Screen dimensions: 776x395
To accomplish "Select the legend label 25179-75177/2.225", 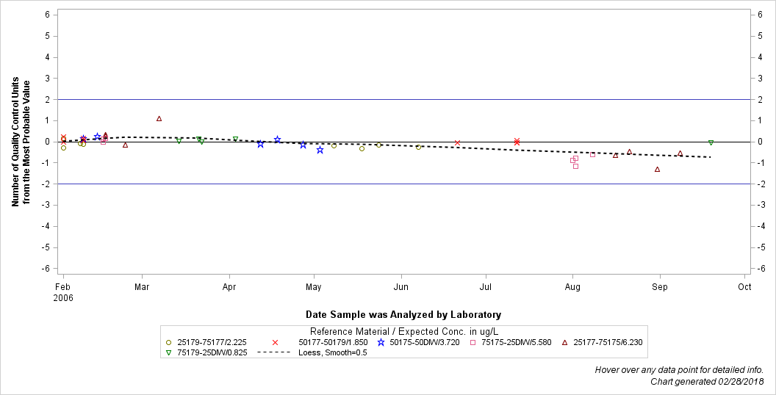I will 212,342.
